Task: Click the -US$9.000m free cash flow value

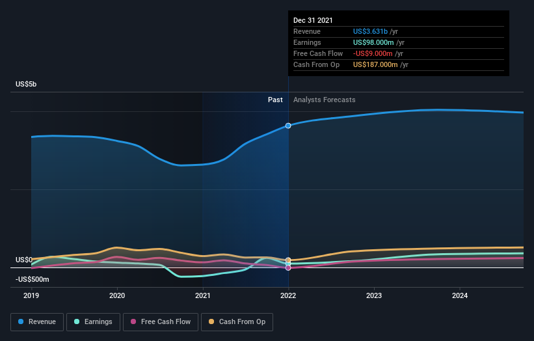Action: click(x=373, y=53)
